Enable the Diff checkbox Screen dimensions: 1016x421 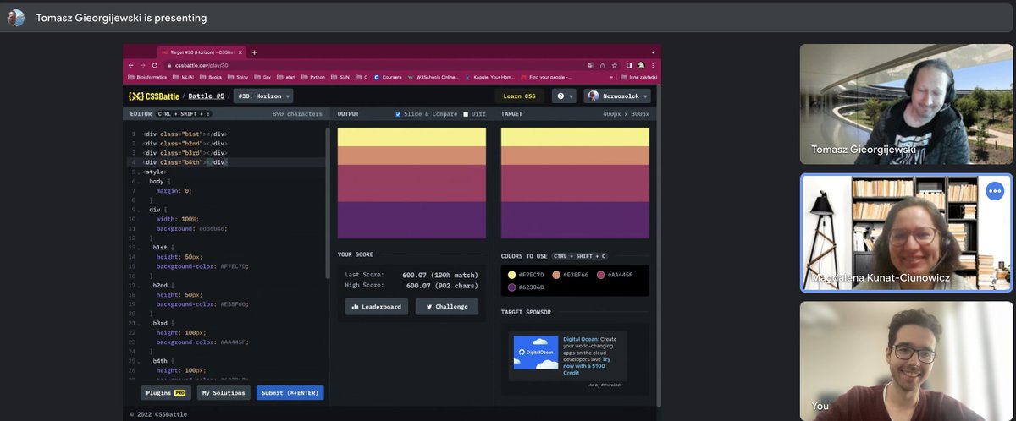(465, 113)
